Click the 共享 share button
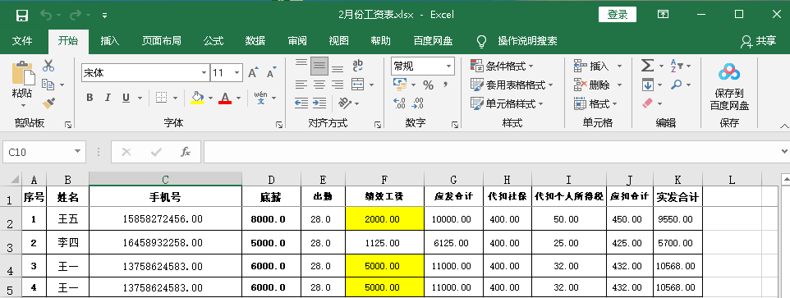790x298 pixels. click(758, 41)
